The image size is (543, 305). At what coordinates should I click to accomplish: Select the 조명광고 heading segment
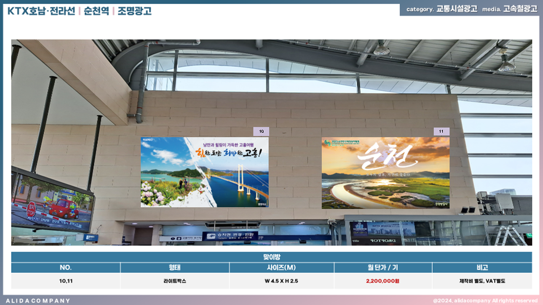[134, 11]
